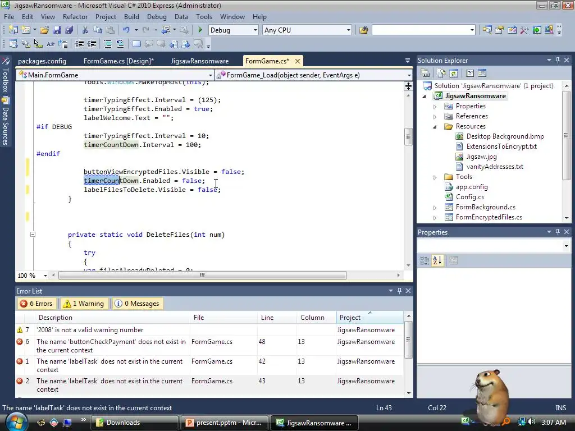Switch Properties panel to Categorized view

[x=425, y=260]
